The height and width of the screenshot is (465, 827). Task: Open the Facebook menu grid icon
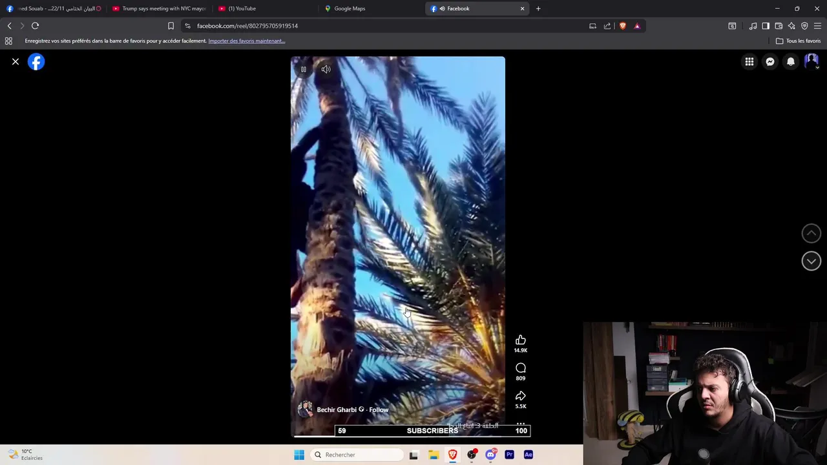click(749, 62)
